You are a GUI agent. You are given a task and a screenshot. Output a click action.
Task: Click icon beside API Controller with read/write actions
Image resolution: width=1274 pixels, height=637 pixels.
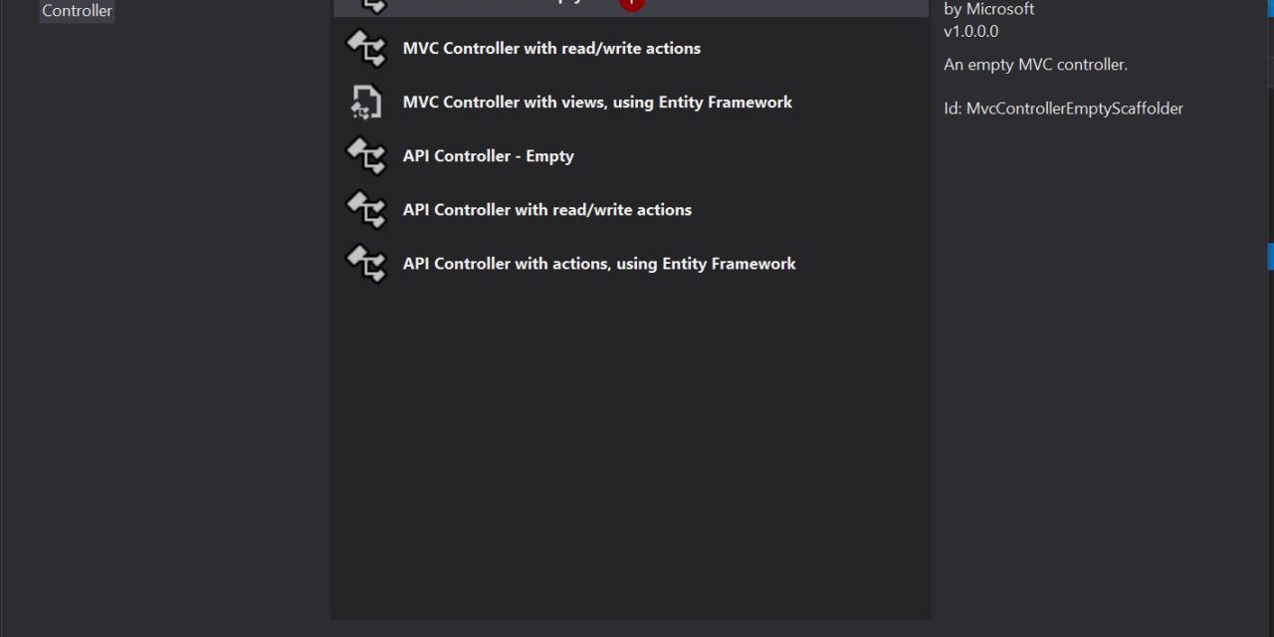pos(365,209)
